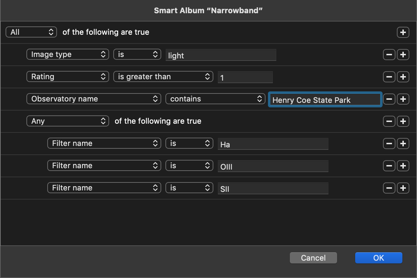This screenshot has height=278, width=417.
Task: Change the 'is greater than' operator dropdown
Action: click(163, 77)
